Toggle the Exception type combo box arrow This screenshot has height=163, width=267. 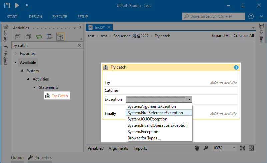tap(189, 99)
